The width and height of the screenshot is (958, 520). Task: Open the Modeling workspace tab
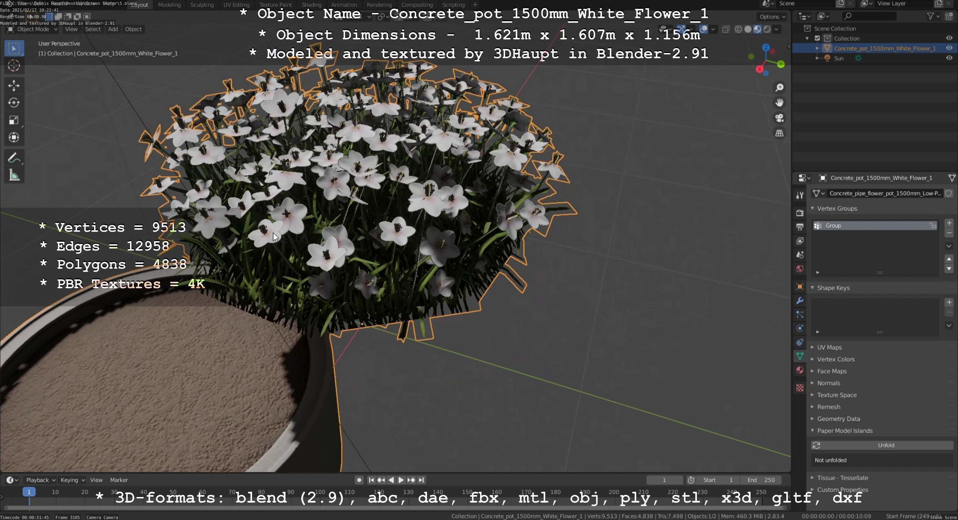(169, 5)
